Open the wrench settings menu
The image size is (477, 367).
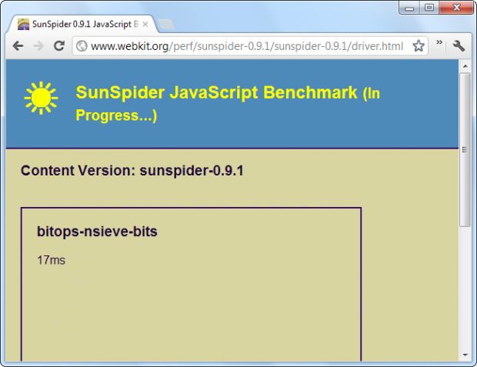point(459,46)
